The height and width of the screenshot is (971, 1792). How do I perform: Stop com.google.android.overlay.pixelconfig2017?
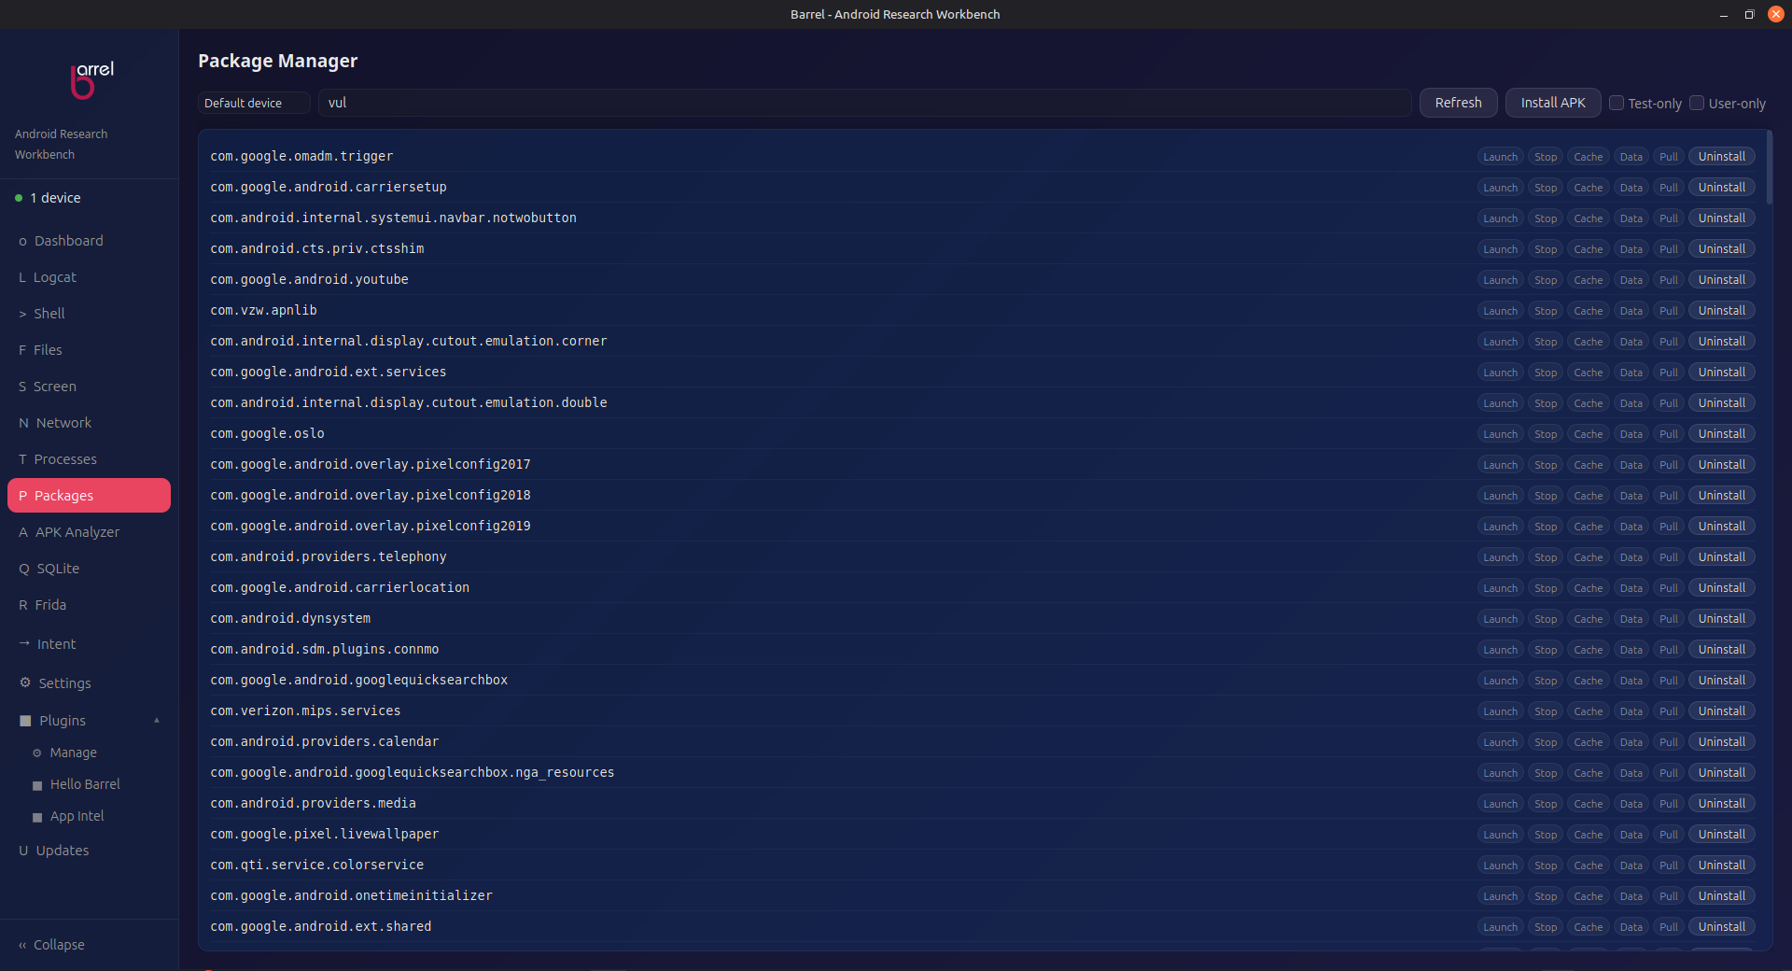click(1546, 465)
